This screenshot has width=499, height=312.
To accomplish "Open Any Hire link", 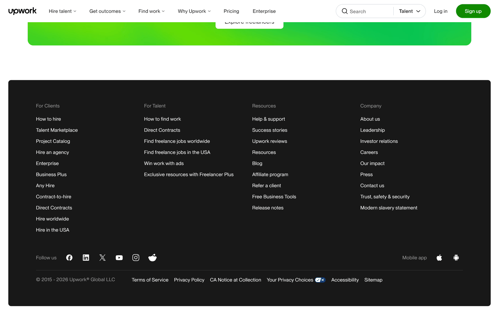I will pyautogui.click(x=45, y=186).
